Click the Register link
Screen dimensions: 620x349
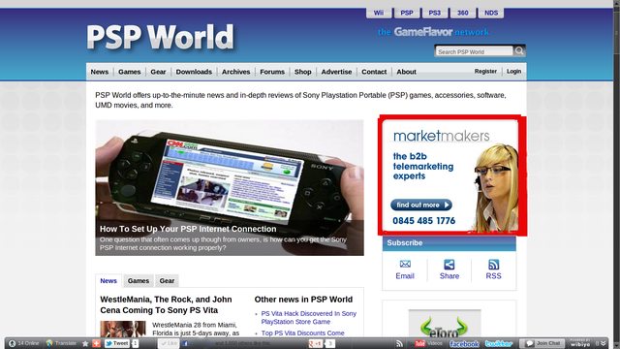(485, 71)
